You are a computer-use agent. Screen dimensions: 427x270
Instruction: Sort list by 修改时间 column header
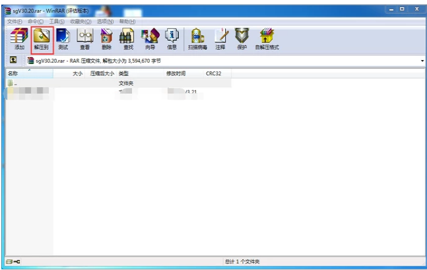[x=176, y=74]
